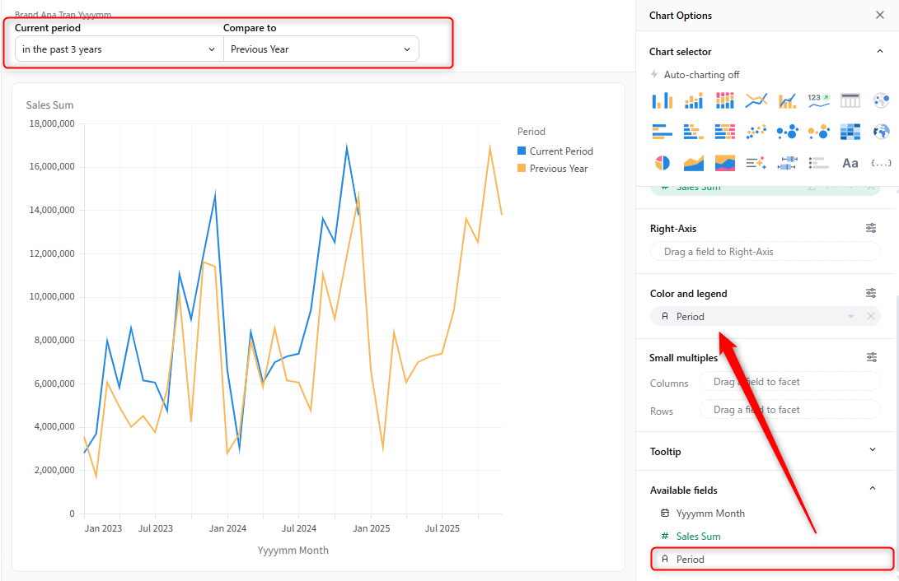899x581 pixels.
Task: Remove Period from Color and legend
Action: (x=871, y=317)
